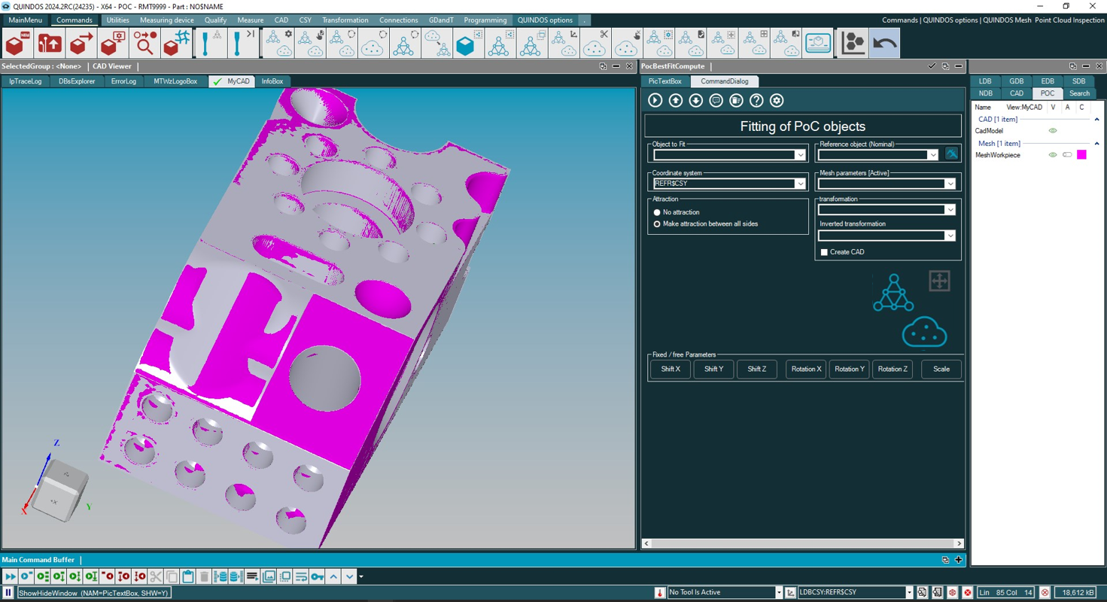This screenshot has height=602, width=1107.
Task: Collapse the CAD [1 item] group
Action: 1096,120
